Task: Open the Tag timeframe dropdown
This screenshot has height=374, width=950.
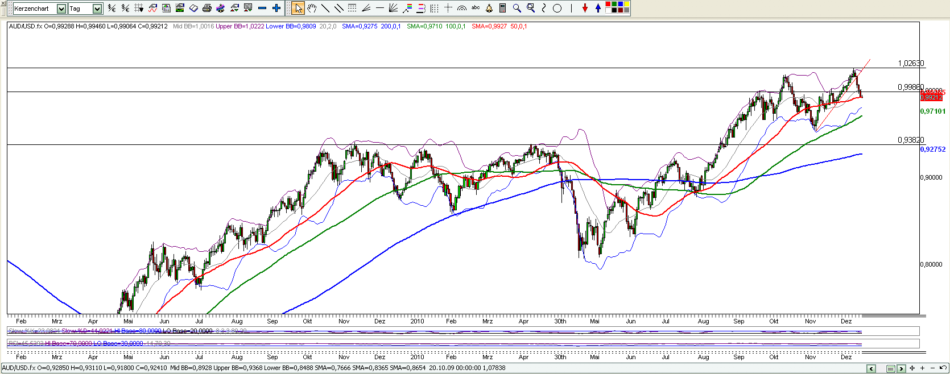Action: pos(97,9)
